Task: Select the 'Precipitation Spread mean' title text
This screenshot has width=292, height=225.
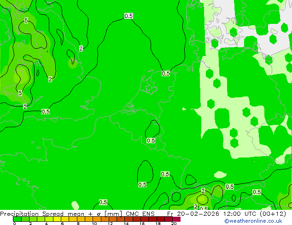Action: tap(42, 214)
